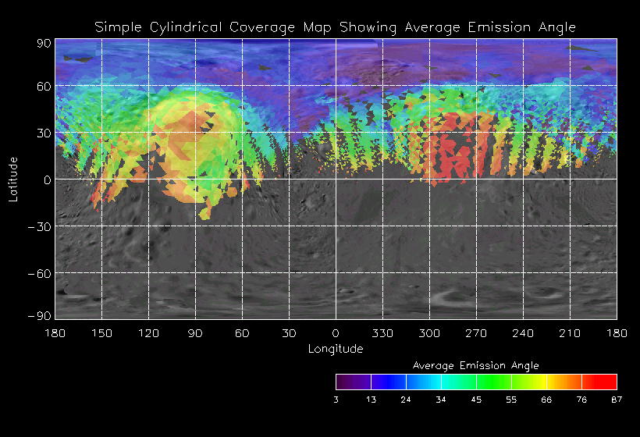Viewport: 640px width, 437px height.
Task: Click the 210 longitude tick label
Action: pos(570,333)
